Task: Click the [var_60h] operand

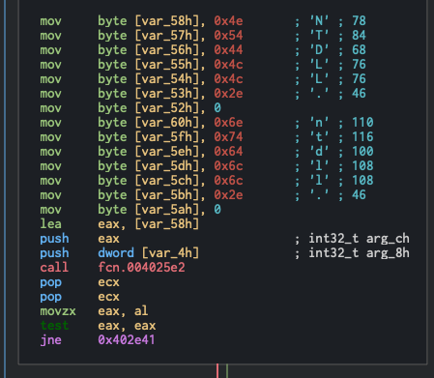Action: (167, 123)
